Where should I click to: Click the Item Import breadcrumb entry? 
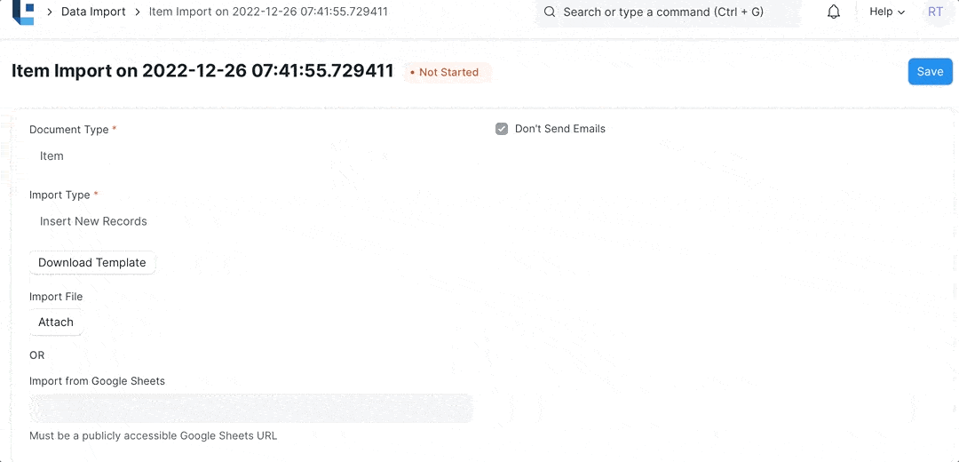pyautogui.click(x=268, y=12)
